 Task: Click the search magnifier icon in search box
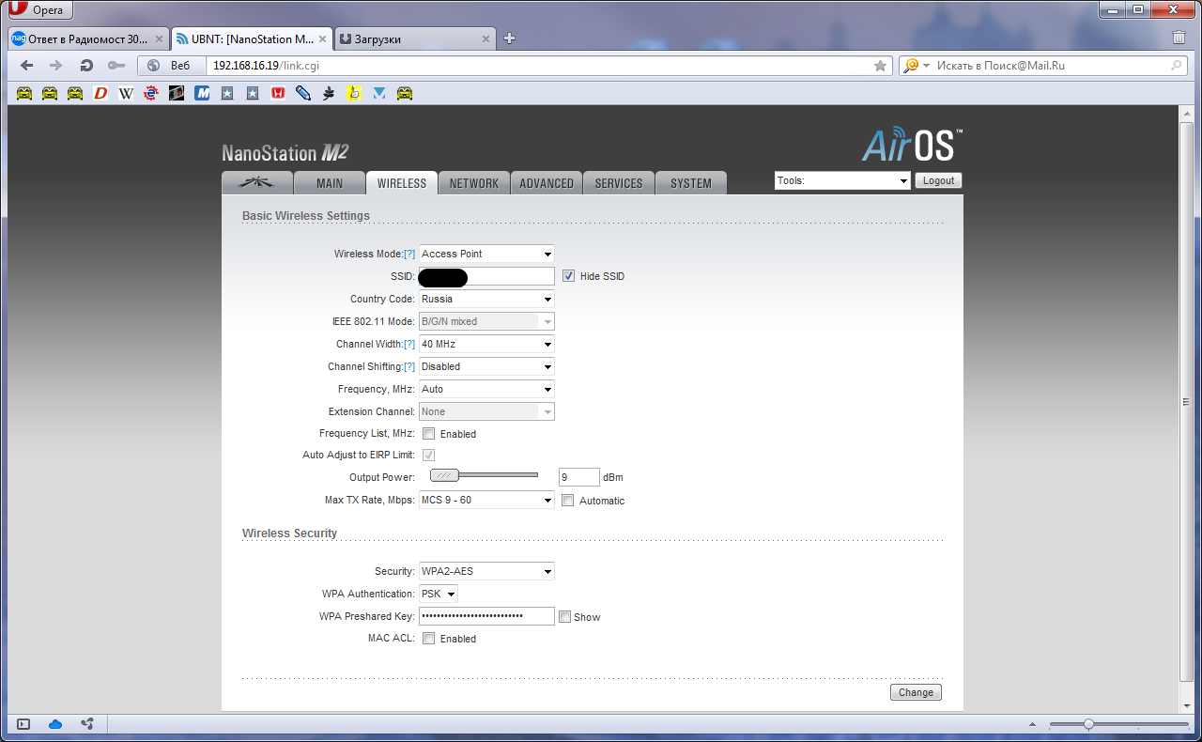[x=1176, y=66]
